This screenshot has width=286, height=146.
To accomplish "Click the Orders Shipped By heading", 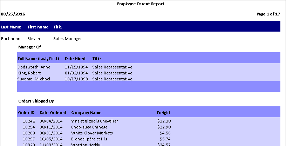I will pyautogui.click(x=36, y=101).
